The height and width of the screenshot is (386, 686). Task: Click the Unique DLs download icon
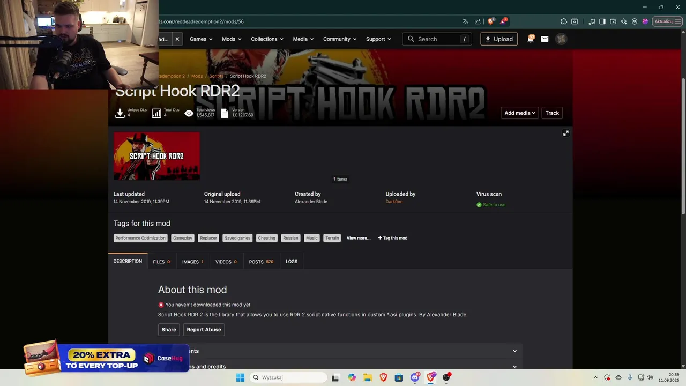(120, 113)
